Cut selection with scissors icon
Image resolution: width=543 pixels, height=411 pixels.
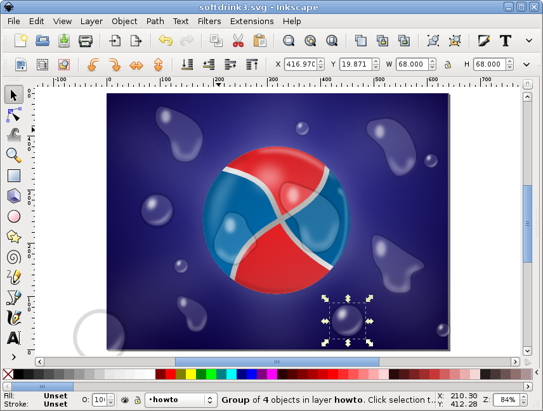click(x=238, y=41)
